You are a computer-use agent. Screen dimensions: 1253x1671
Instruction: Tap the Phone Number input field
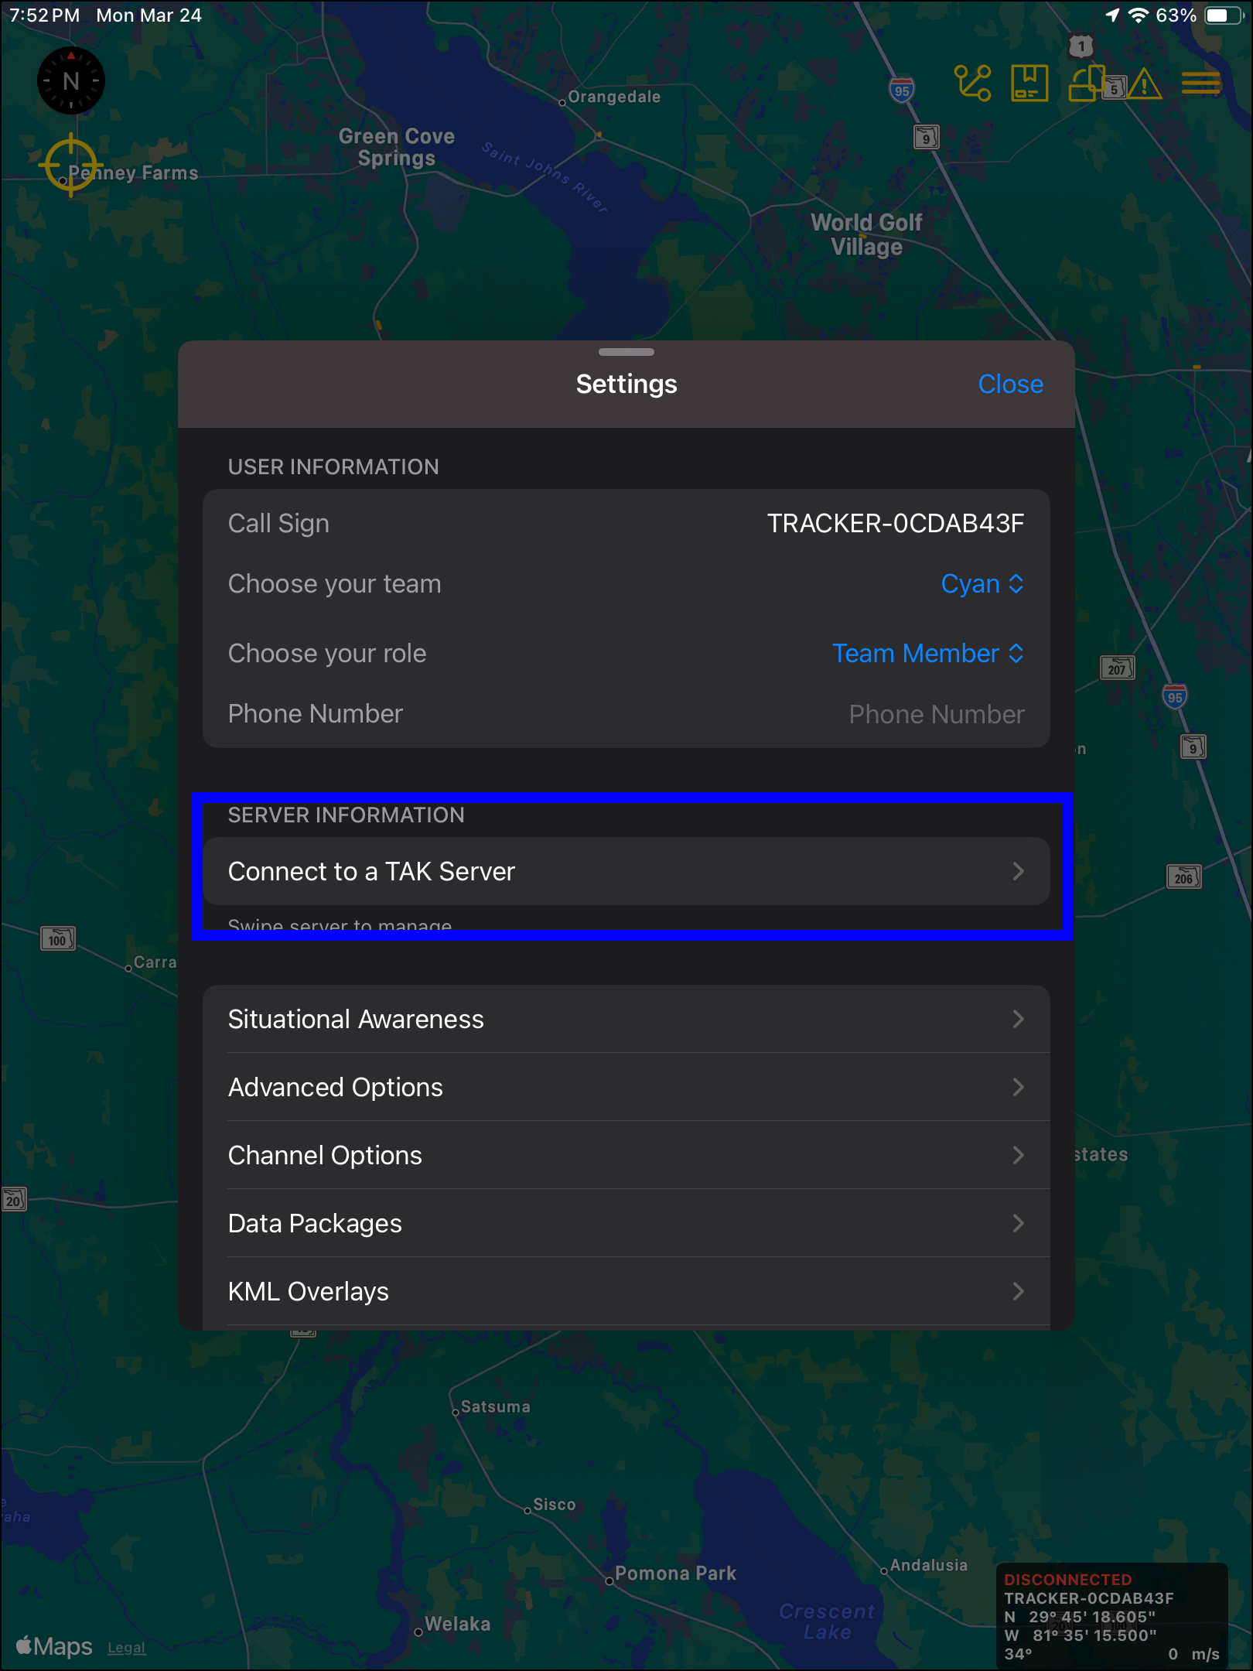936,714
